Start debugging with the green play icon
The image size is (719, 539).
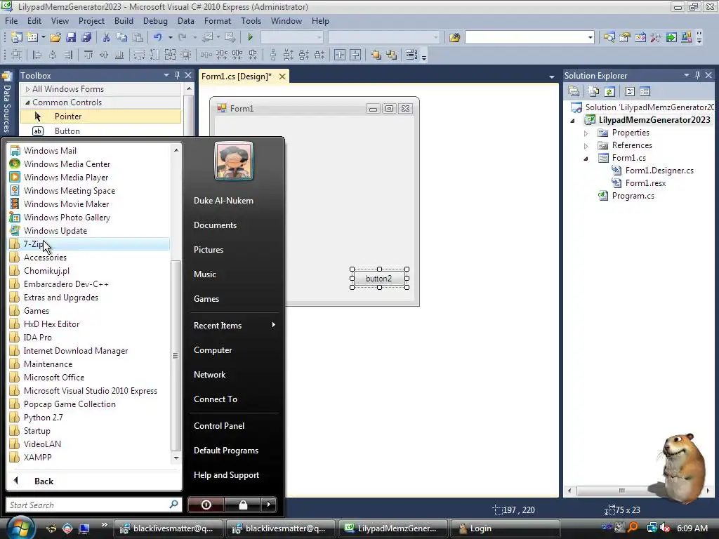[251, 37]
